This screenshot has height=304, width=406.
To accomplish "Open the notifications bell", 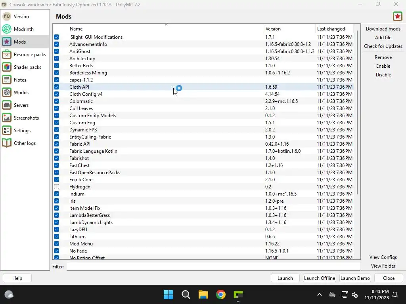I will click(395, 294).
